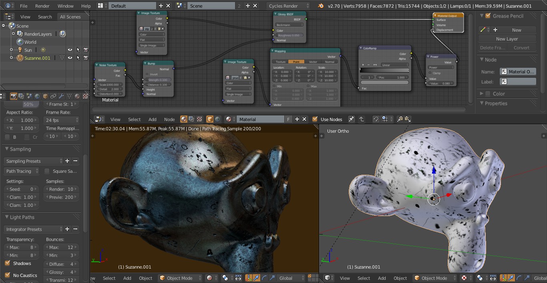Open the Node menu in node editor
Viewport: 547px width, 283px height.
(x=169, y=119)
